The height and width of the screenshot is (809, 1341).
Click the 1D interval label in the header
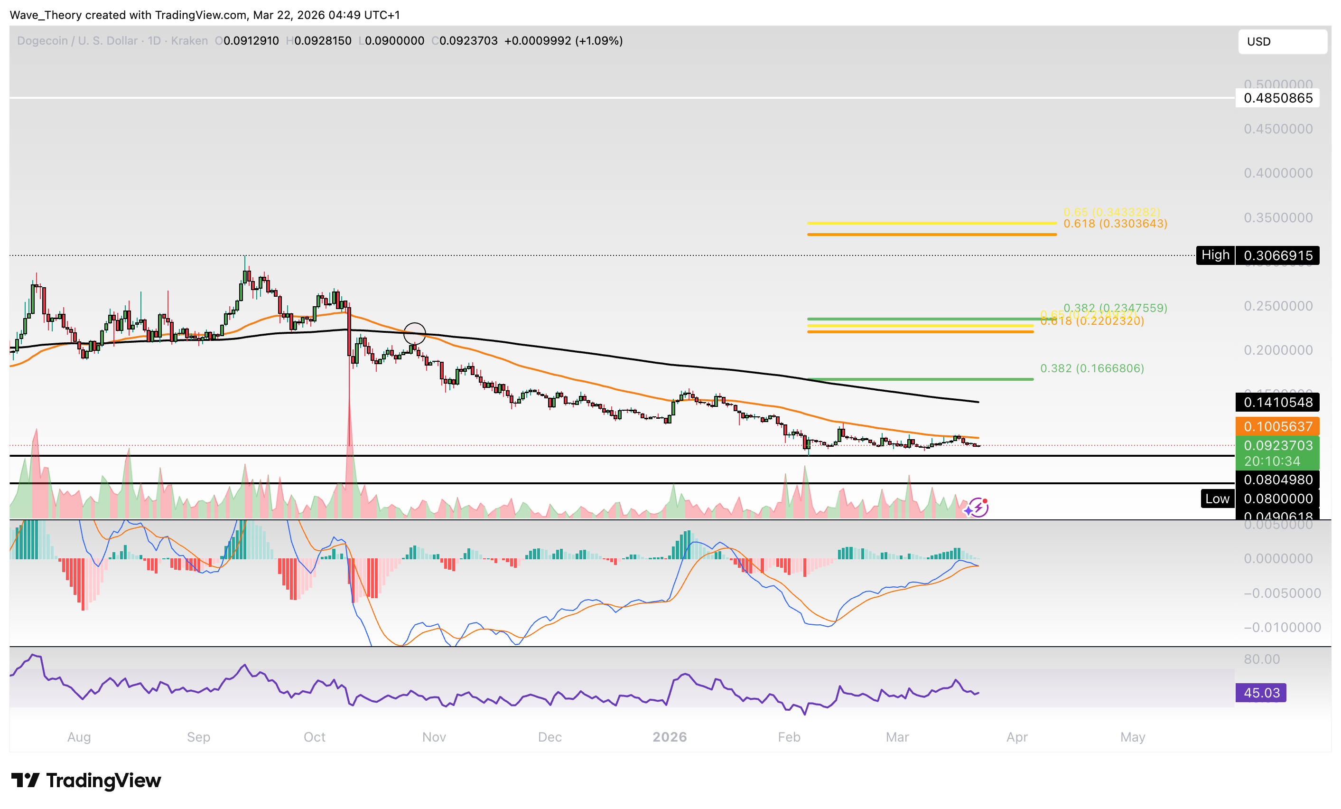coord(154,41)
